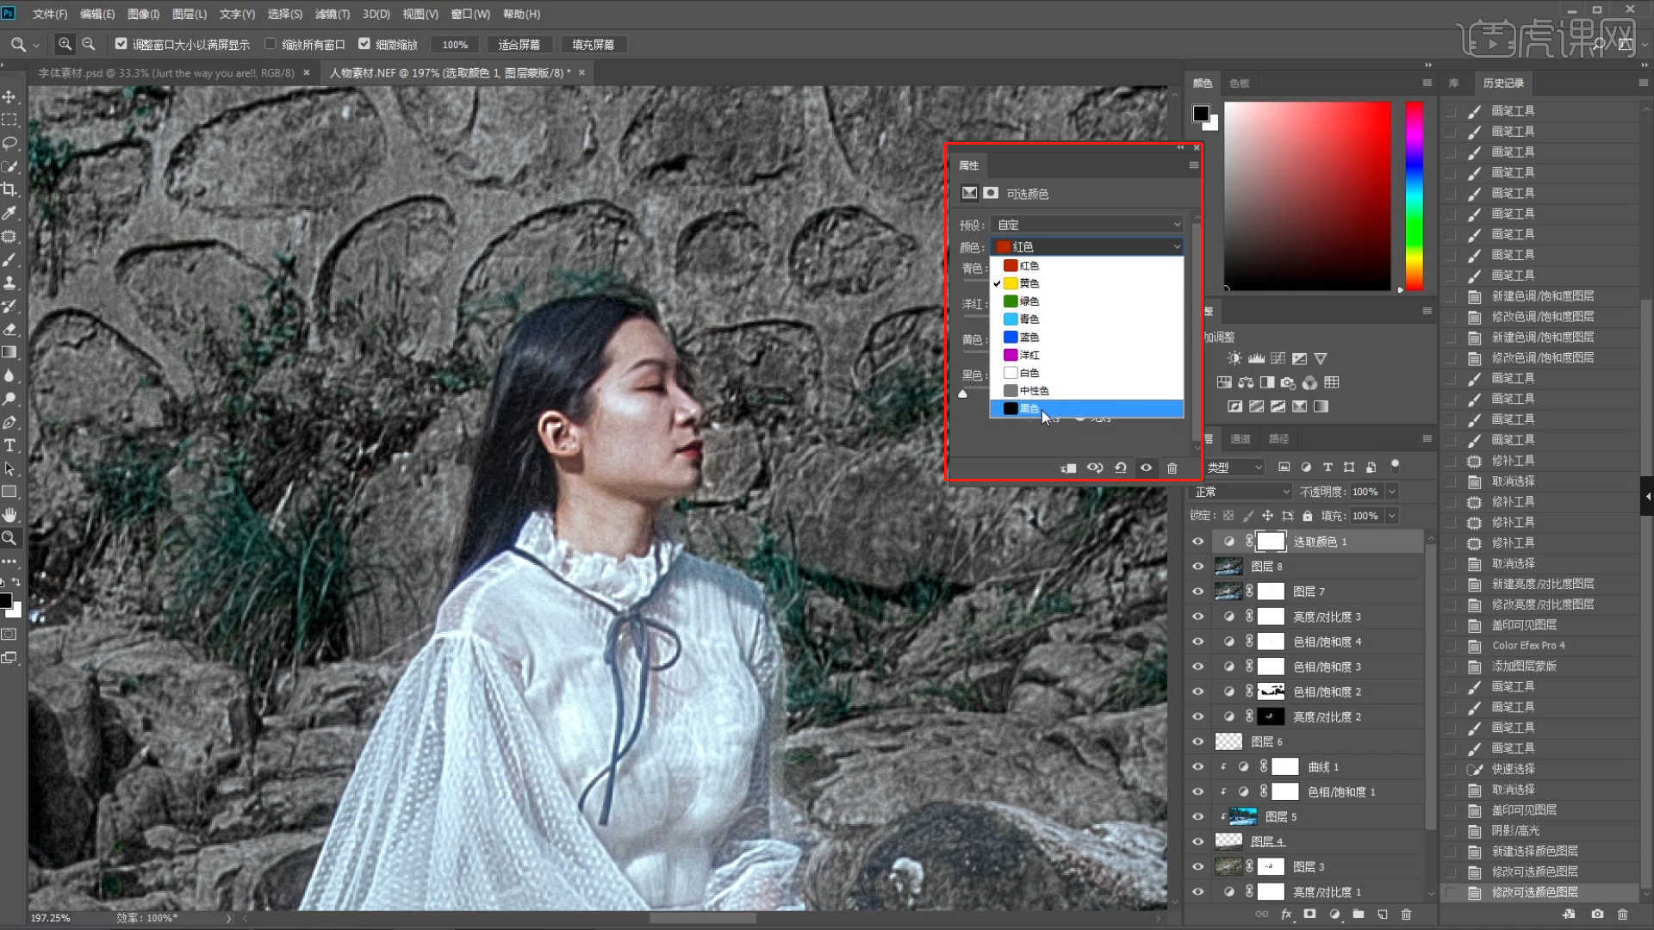Click the trash icon in Properties panel

[1172, 468]
